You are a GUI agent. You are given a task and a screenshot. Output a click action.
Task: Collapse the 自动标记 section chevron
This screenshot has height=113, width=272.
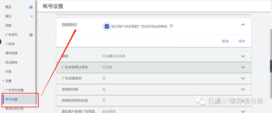pyautogui.click(x=243, y=25)
